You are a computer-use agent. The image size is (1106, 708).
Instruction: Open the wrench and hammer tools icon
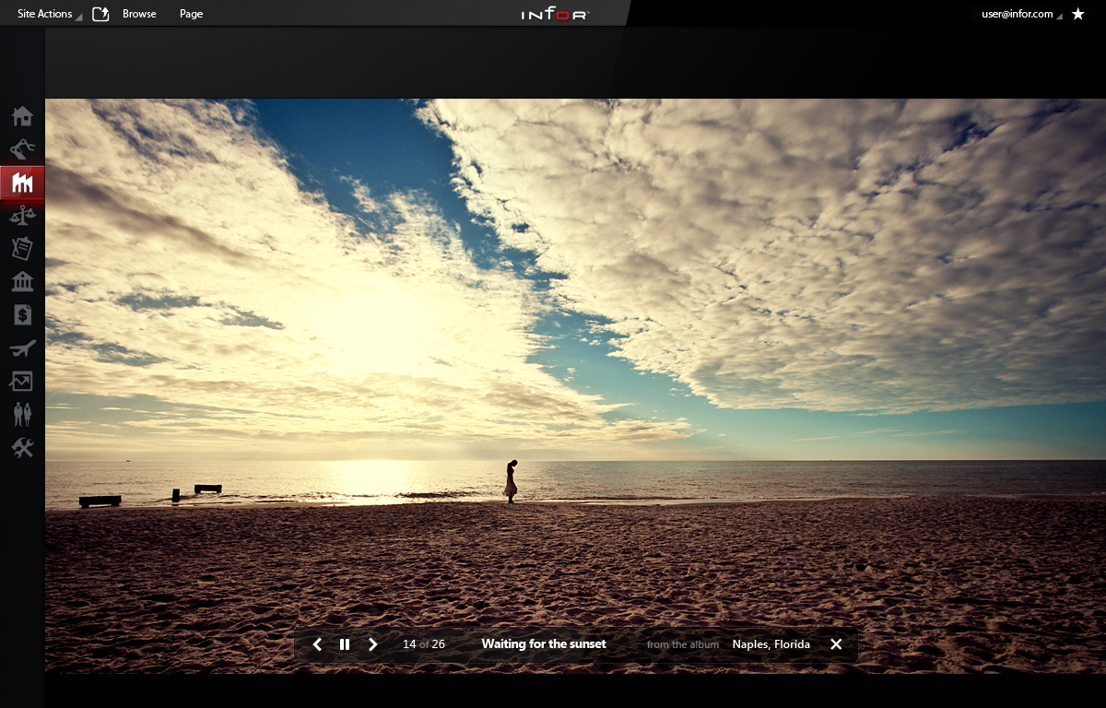22,447
